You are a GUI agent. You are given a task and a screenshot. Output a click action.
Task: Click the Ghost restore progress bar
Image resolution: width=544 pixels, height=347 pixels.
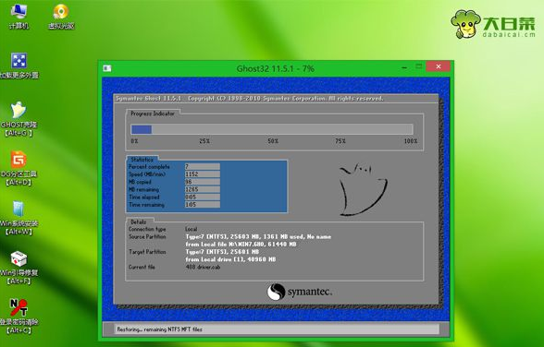pos(272,129)
